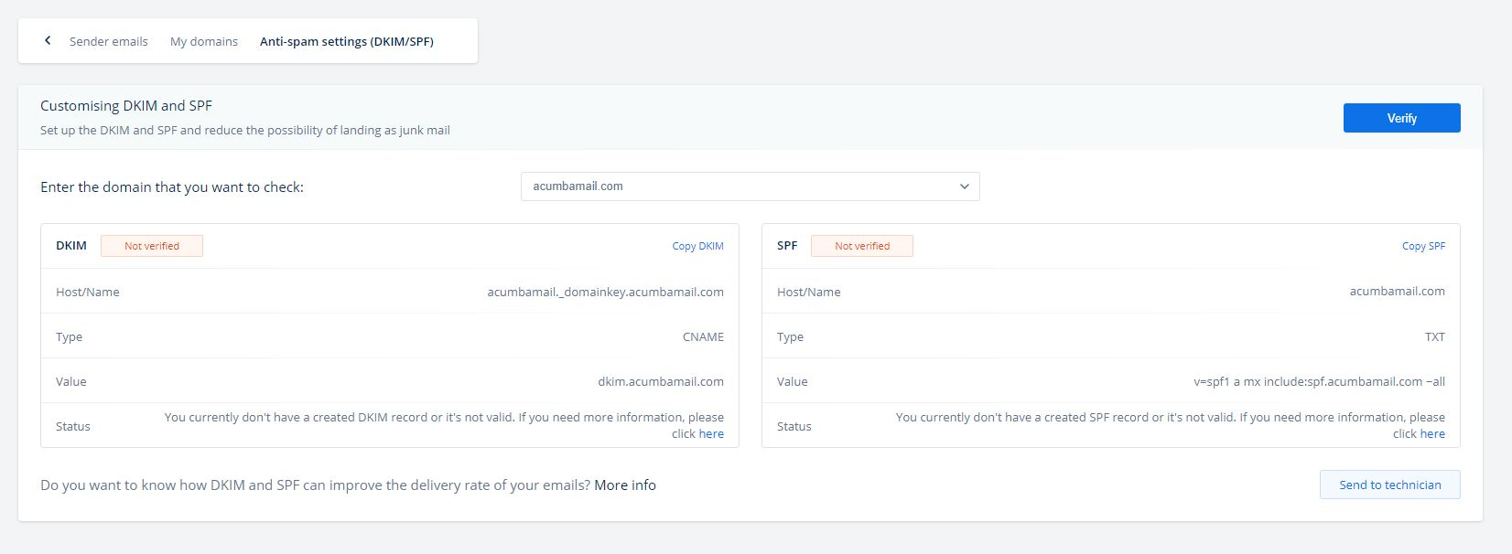This screenshot has height=554, width=1512.
Task: Select the TXT type value
Action: click(1434, 336)
